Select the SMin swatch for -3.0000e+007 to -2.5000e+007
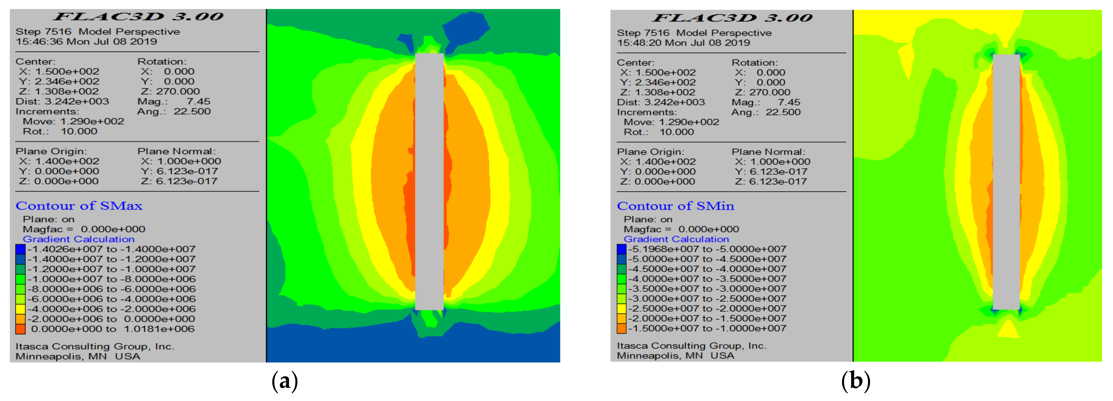The height and width of the screenshot is (401, 1113). point(621,298)
